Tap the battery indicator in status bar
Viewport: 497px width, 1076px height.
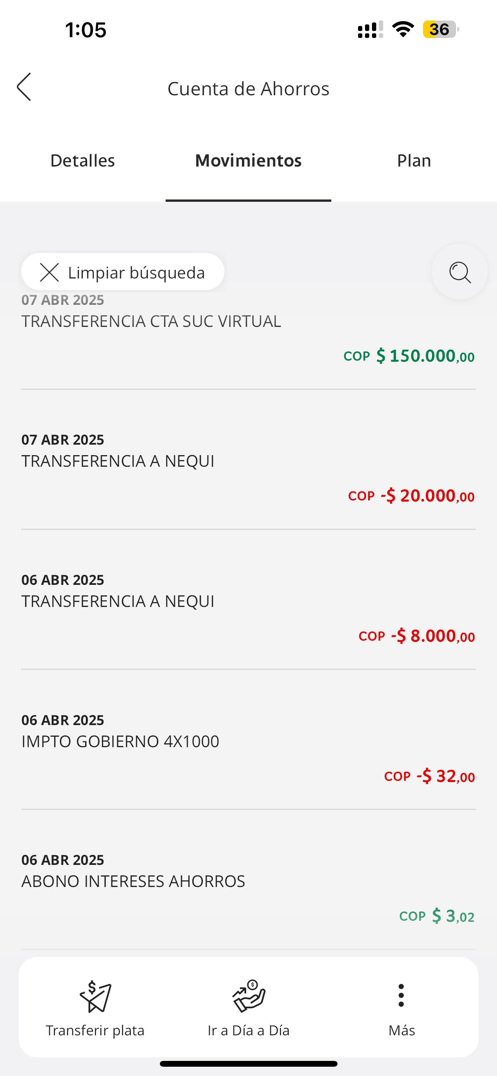pyautogui.click(x=440, y=30)
